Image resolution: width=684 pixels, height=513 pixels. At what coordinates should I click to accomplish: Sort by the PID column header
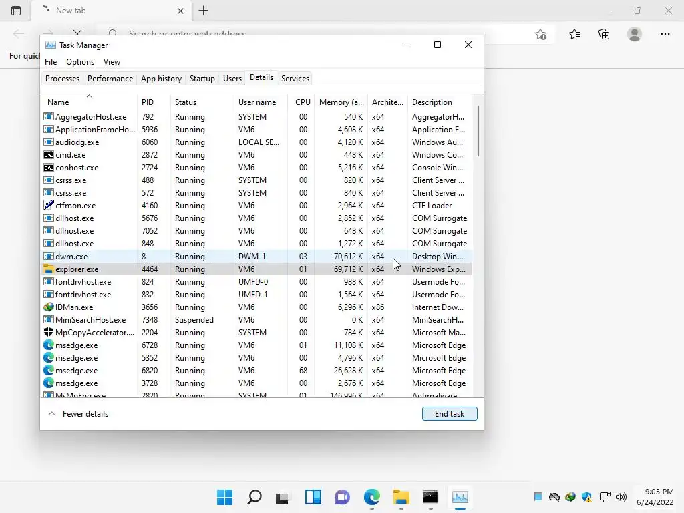[154, 102]
